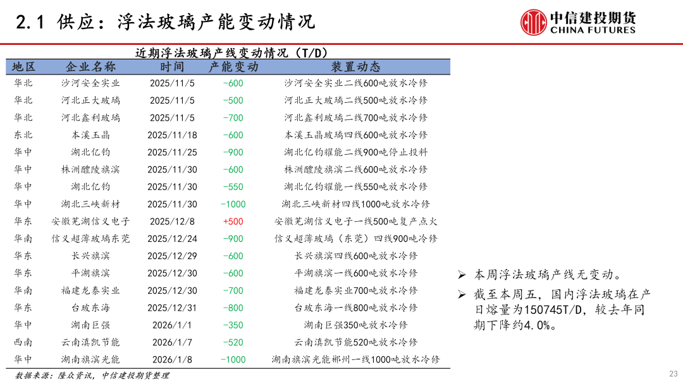Image resolution: width=683 pixels, height=384 pixels.
Task: Click the -350 capacity value
Action: pos(233,325)
